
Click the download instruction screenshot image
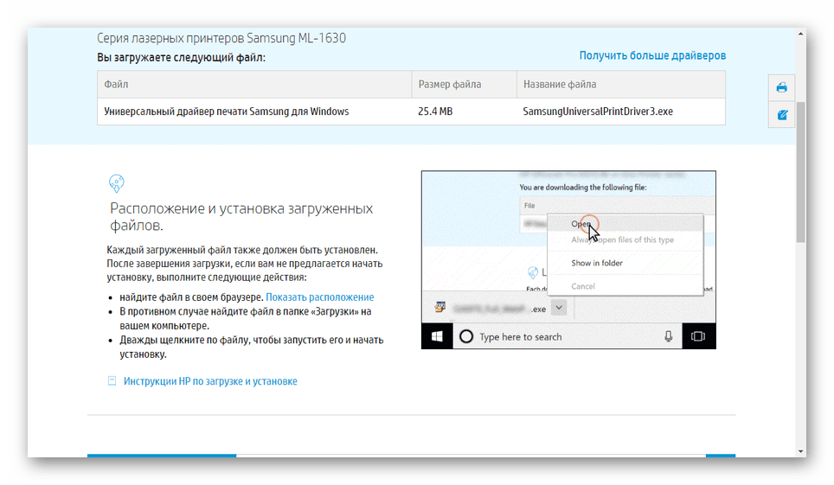[x=568, y=259]
